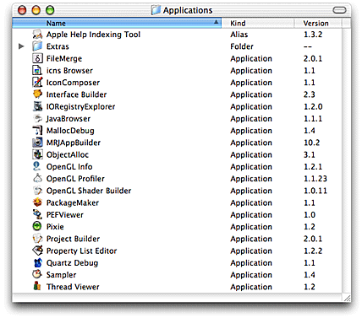Select the "PackageMaker" name text
The width and height of the screenshot is (362, 318).
(x=73, y=202)
